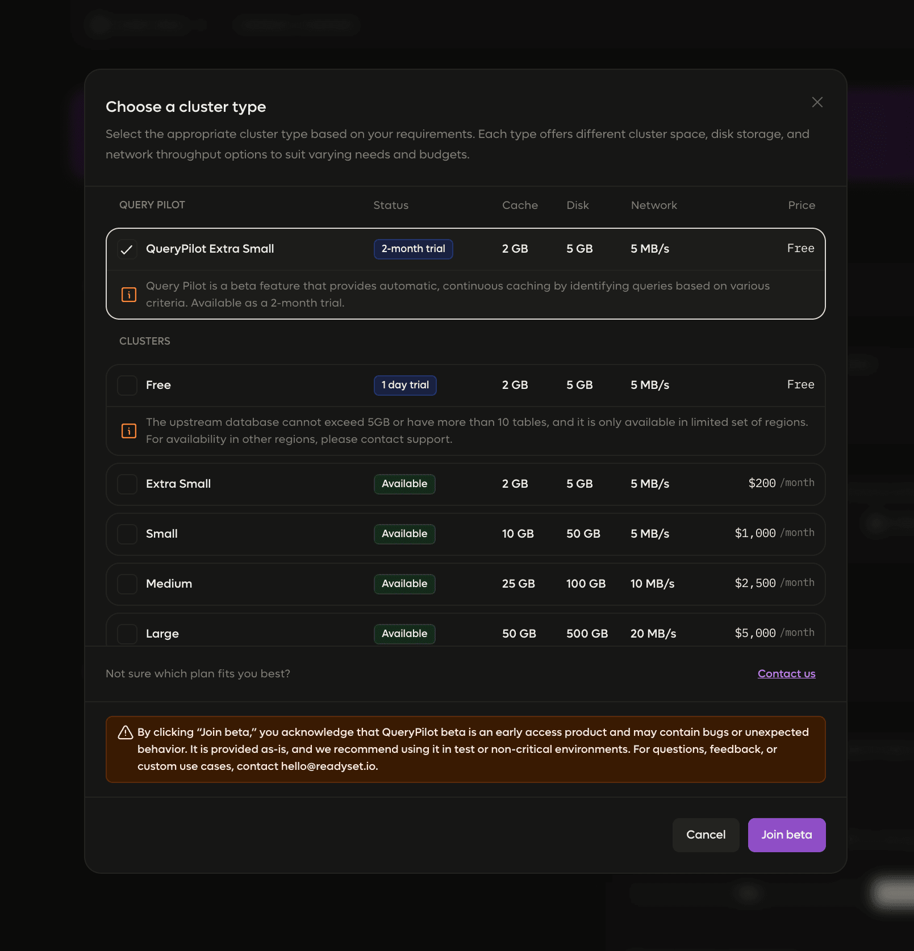Click the Cache column header
The width and height of the screenshot is (914, 951).
click(x=520, y=206)
